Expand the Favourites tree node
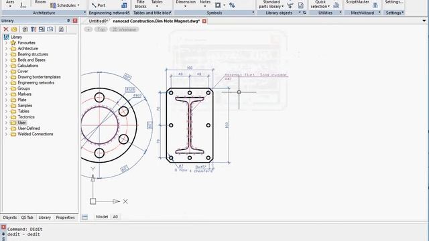The height and width of the screenshot is (241, 429). point(6,43)
